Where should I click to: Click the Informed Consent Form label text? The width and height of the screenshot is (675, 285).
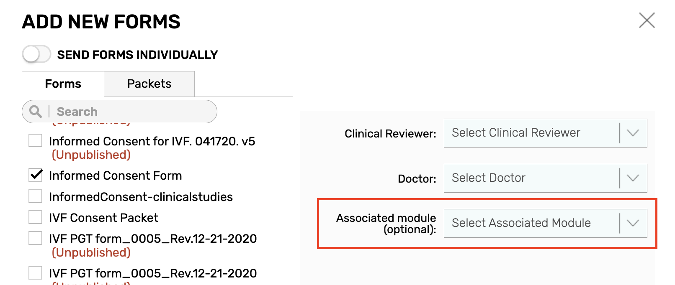point(115,176)
